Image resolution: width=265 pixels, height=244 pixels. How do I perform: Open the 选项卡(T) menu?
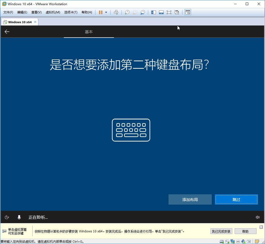tap(71, 12)
